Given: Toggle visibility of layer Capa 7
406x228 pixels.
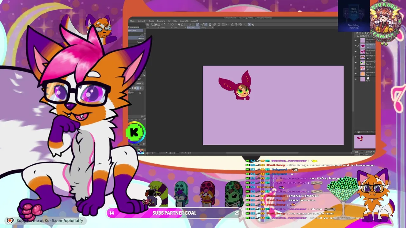Looking at the screenshot, I should coord(355,46).
